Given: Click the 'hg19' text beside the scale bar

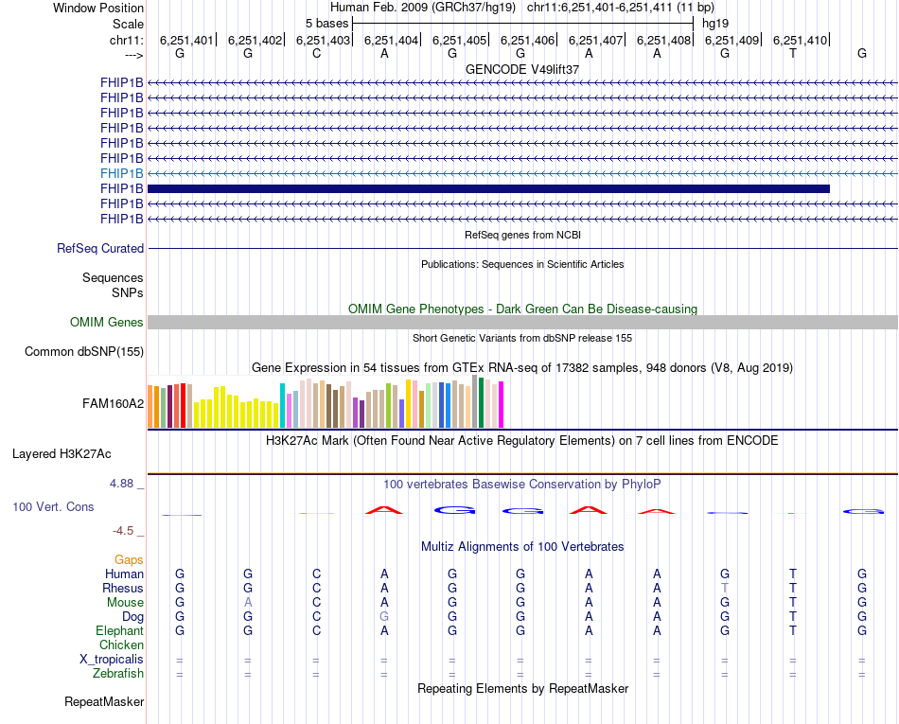Looking at the screenshot, I should click(x=715, y=24).
